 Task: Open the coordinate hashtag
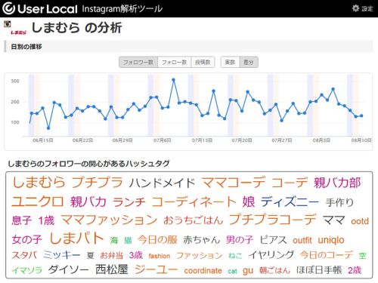coord(203,271)
